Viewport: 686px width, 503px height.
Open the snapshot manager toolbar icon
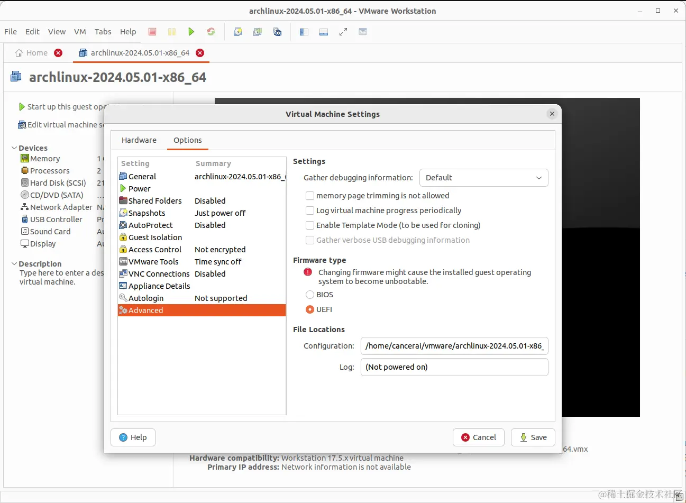click(277, 32)
